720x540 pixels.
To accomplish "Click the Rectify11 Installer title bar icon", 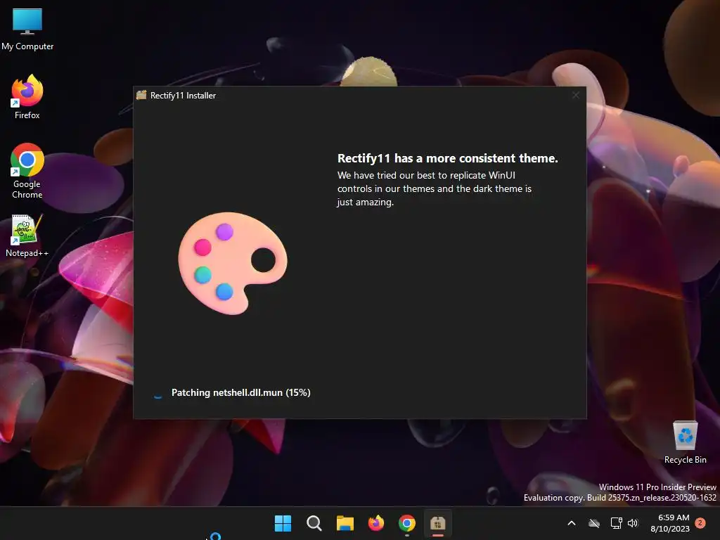I will [141, 95].
